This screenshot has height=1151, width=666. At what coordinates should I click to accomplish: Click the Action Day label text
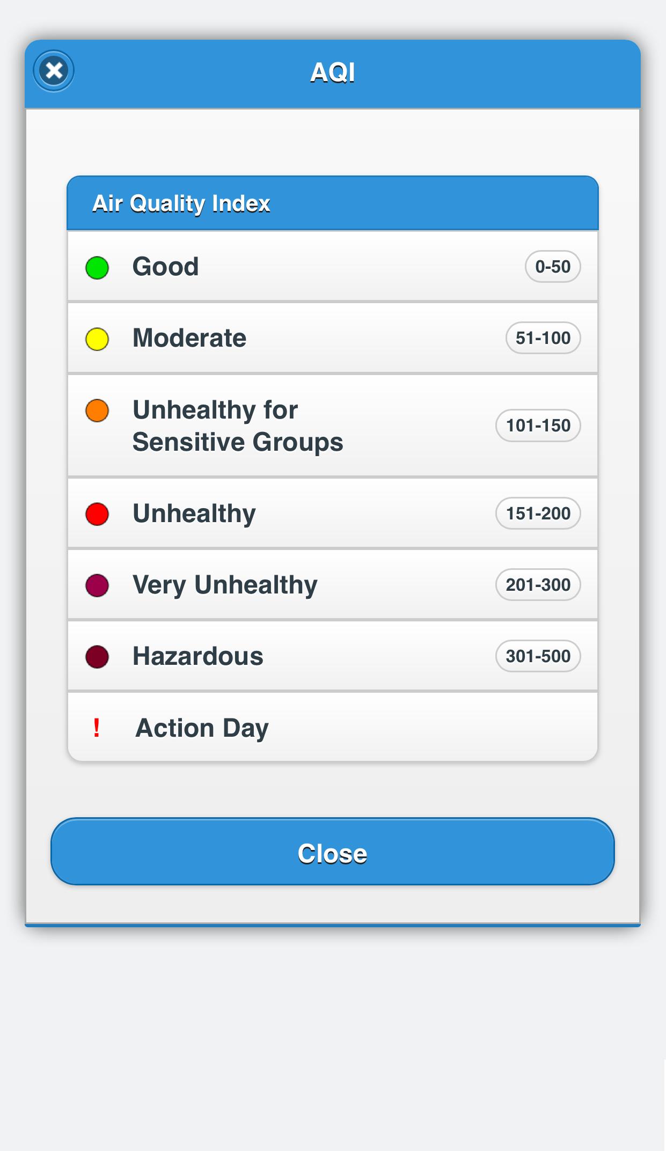[202, 728]
